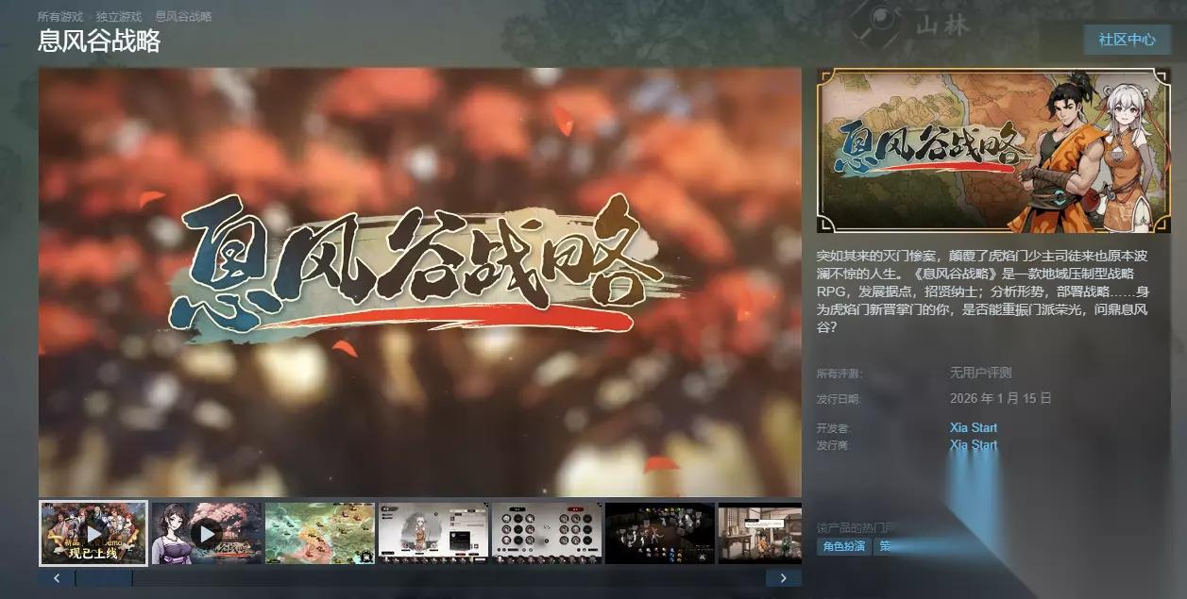This screenshot has height=599, width=1187.
Task: Select the dark battle scene screenshot thumbnail
Action: coord(660,533)
